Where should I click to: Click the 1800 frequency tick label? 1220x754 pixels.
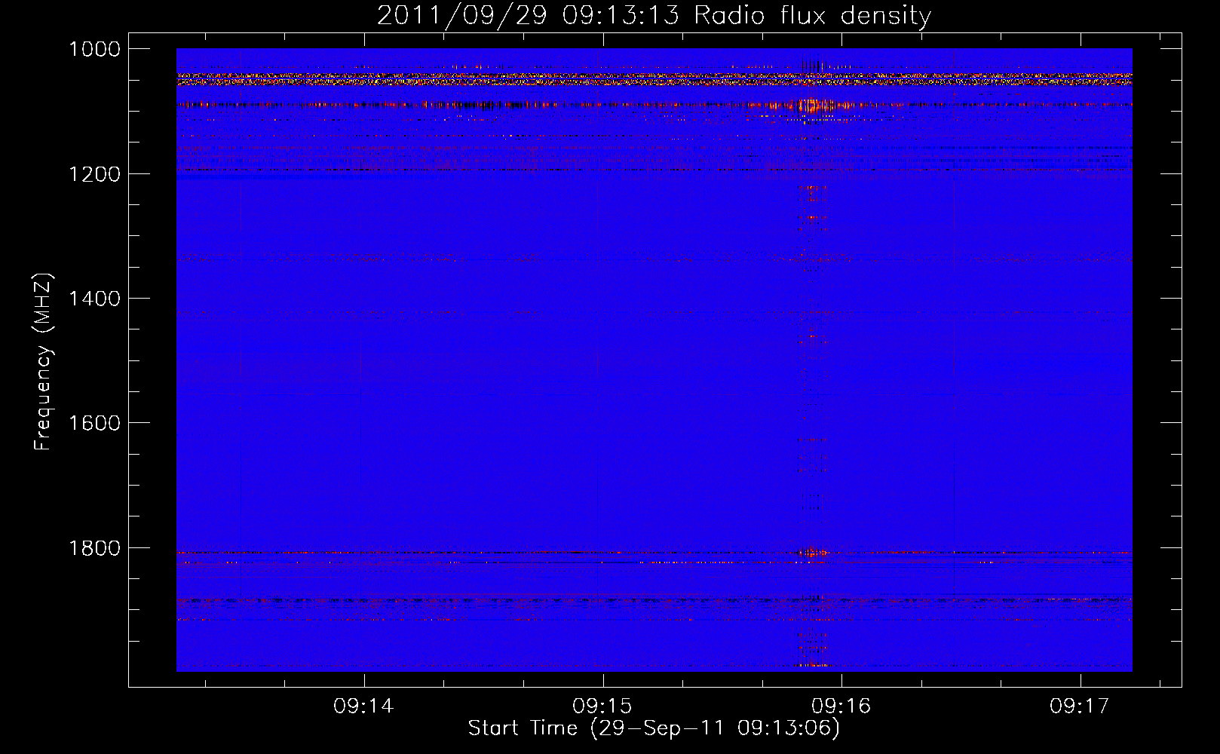[95, 548]
